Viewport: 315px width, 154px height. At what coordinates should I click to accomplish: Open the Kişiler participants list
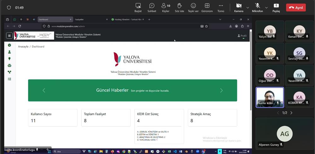point(166,8)
